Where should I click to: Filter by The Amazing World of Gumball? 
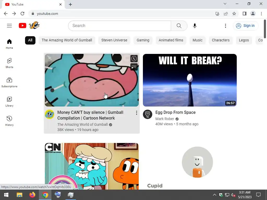point(67,40)
